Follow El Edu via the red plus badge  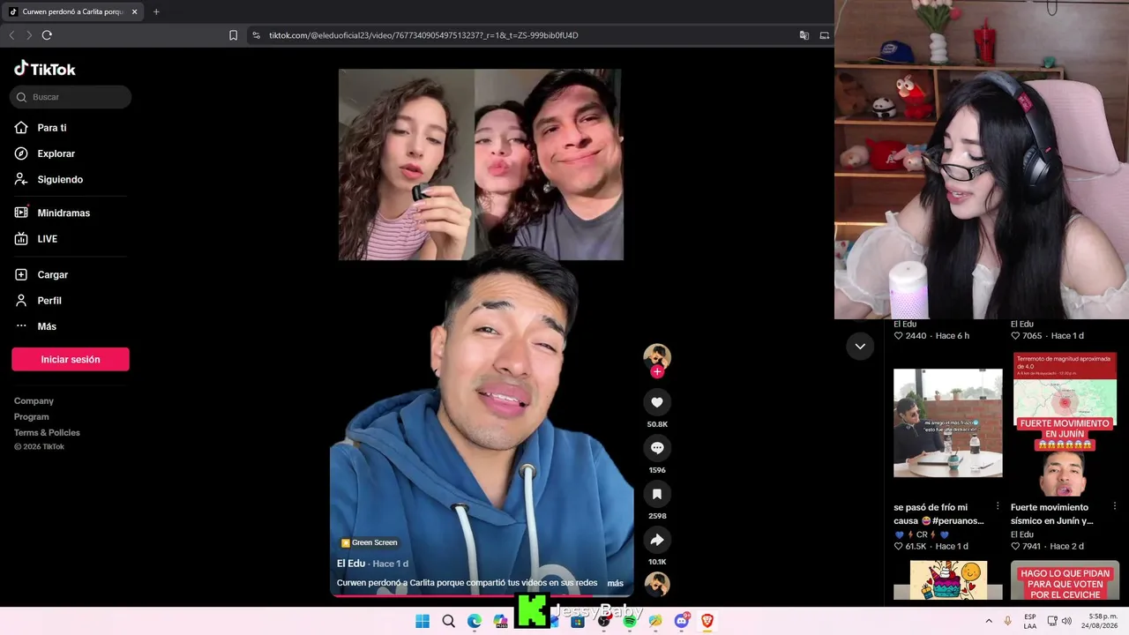click(657, 372)
